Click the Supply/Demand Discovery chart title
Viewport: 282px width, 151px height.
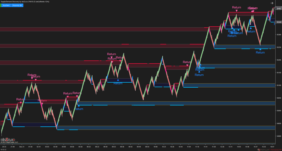click(25, 2)
